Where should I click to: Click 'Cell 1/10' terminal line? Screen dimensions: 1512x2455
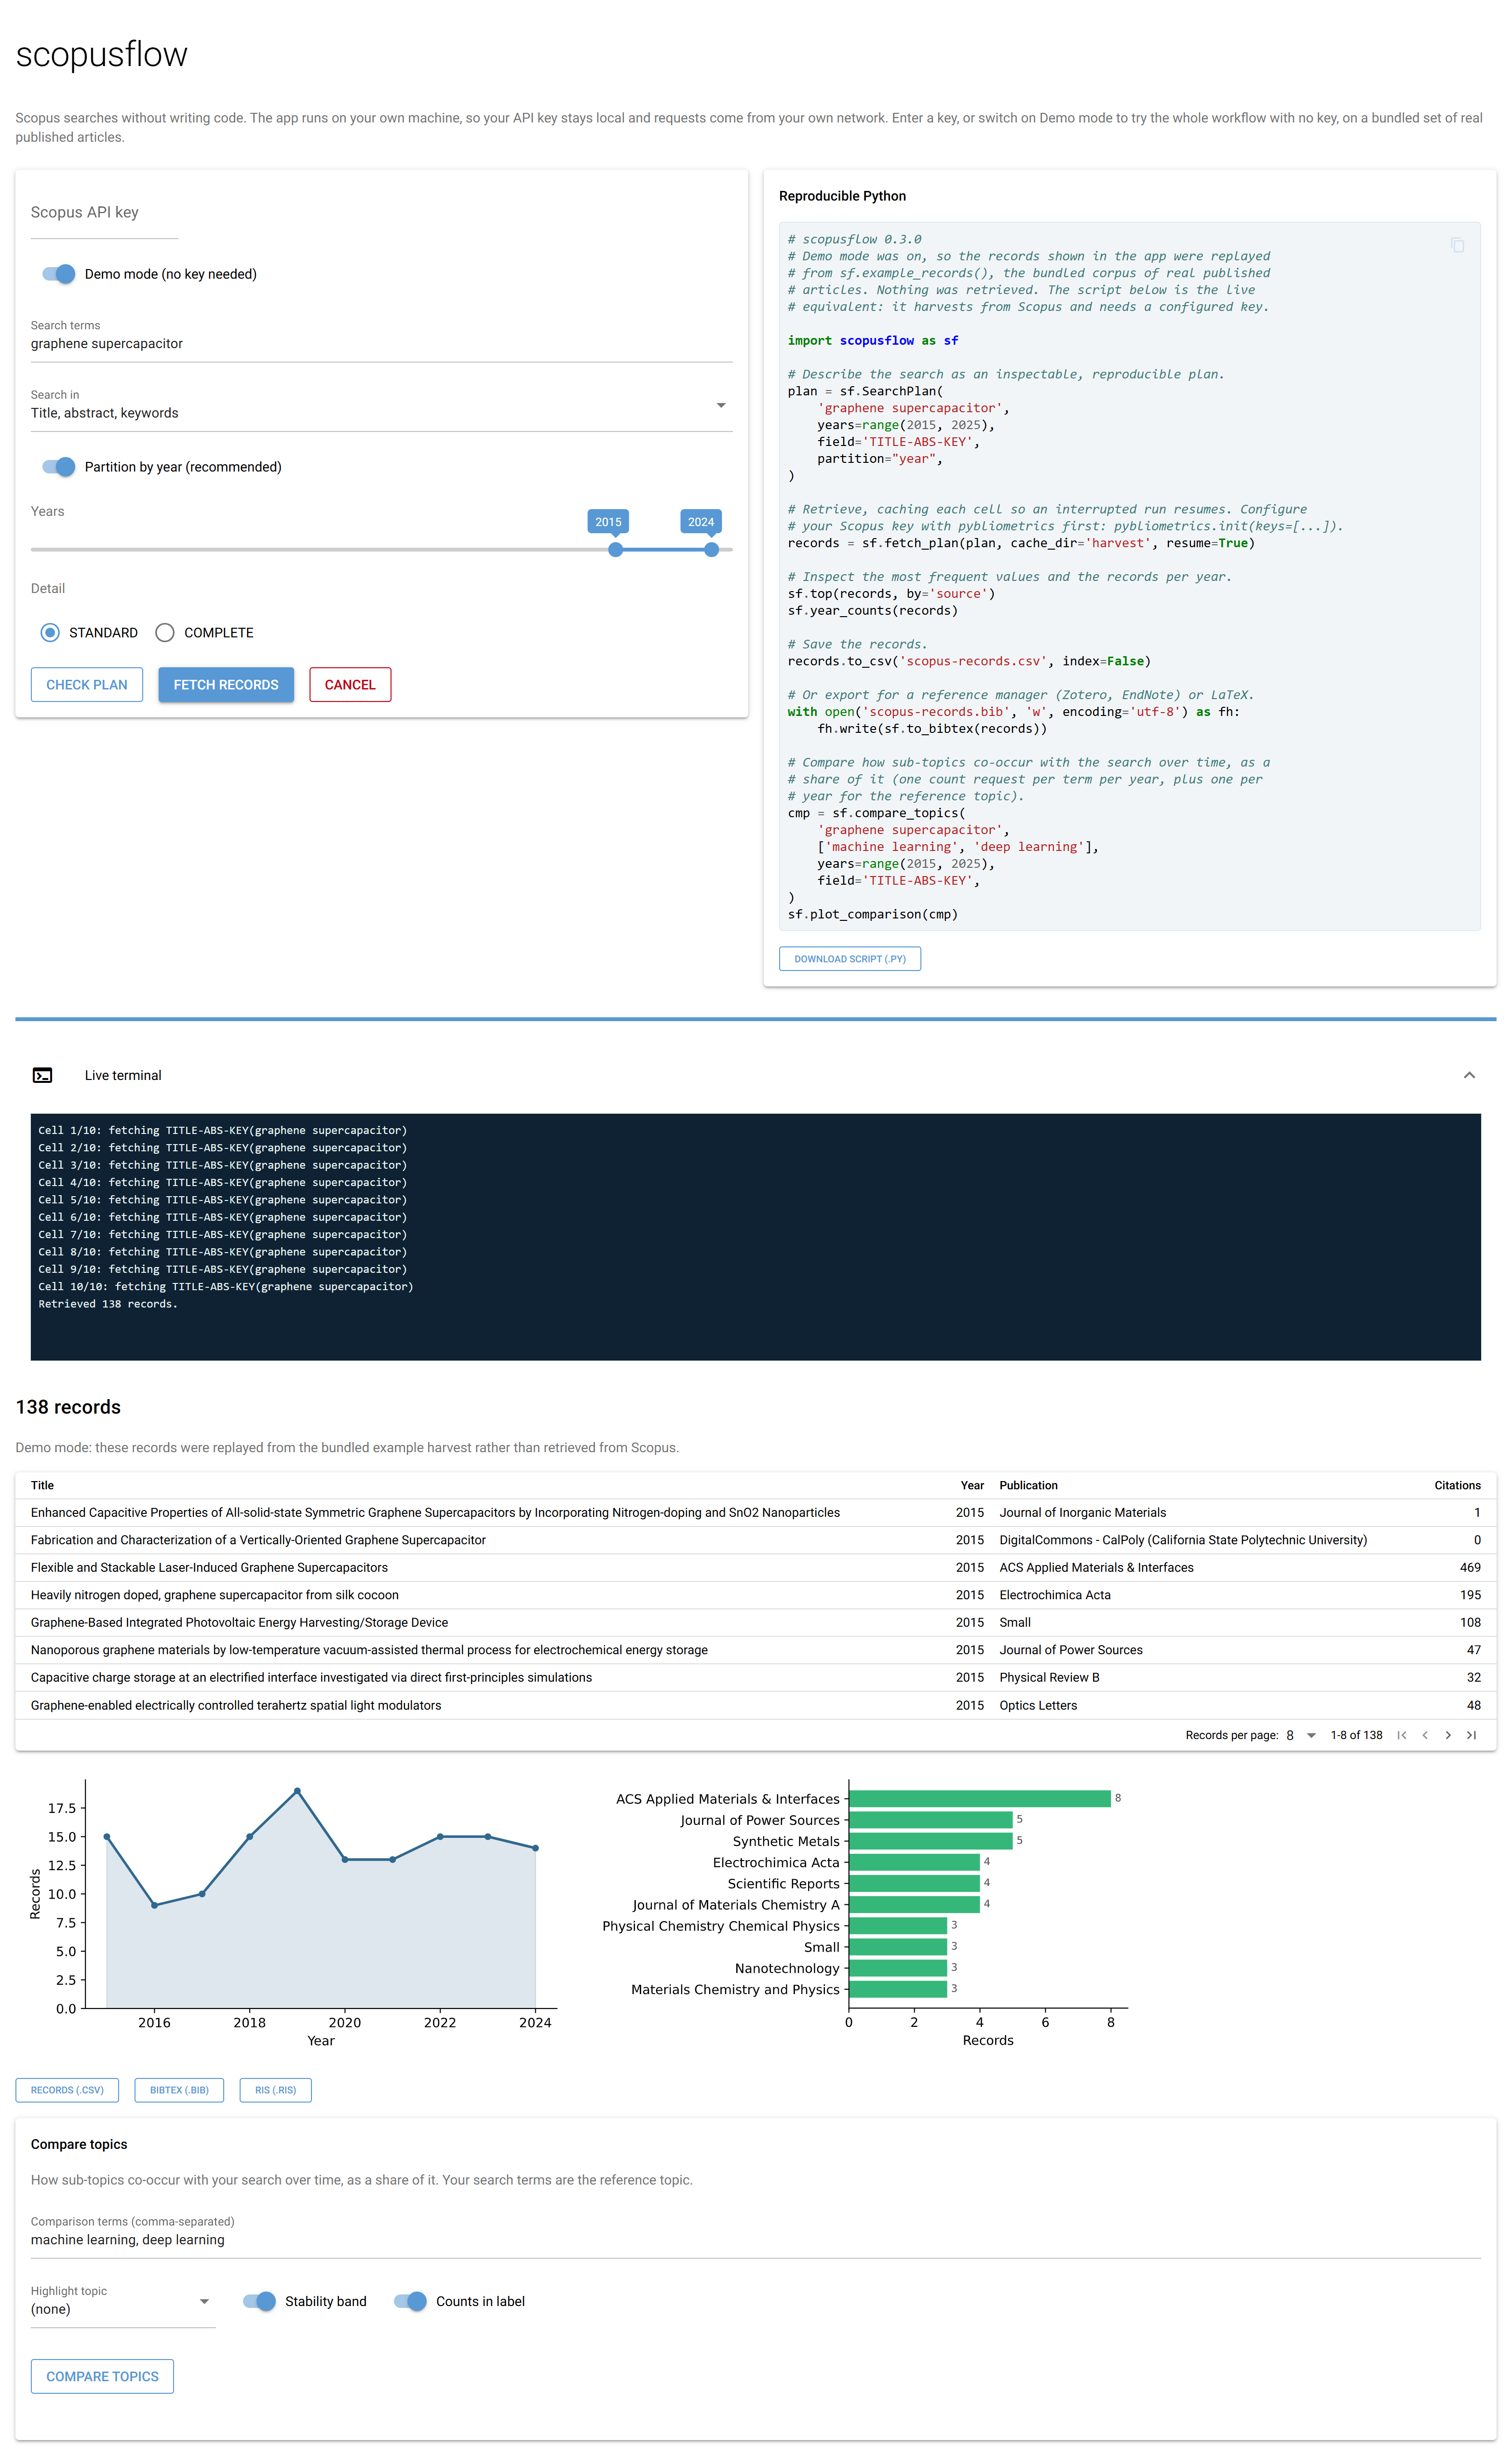pos(222,1131)
